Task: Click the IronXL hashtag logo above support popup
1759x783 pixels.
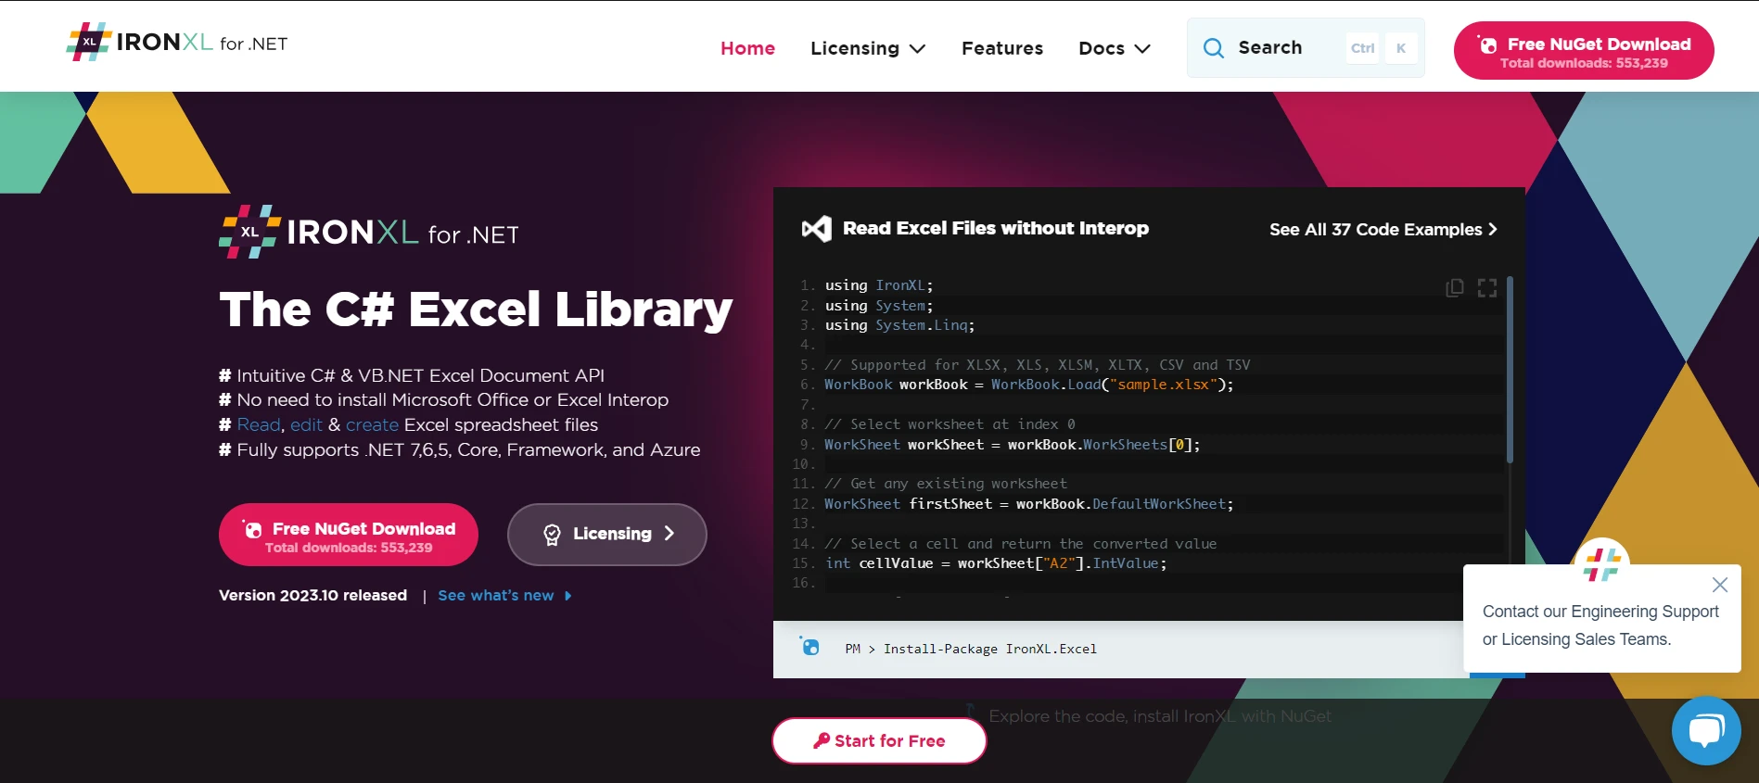Action: pyautogui.click(x=1602, y=563)
